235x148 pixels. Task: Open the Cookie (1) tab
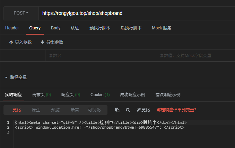[100, 95]
